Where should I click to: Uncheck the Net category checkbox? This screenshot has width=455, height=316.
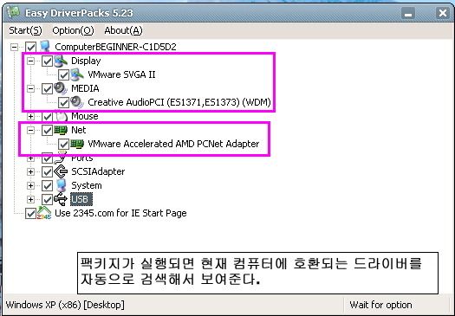coord(47,130)
